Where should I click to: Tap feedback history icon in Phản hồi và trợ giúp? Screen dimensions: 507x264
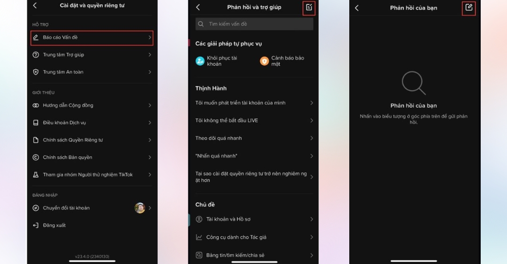click(309, 7)
